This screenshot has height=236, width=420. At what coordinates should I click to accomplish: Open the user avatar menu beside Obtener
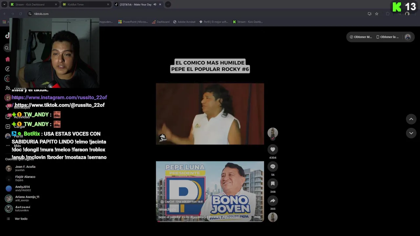click(408, 37)
